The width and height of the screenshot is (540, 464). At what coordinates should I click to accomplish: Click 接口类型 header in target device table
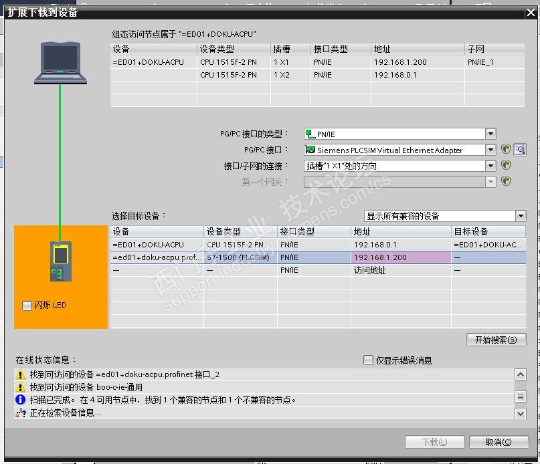click(x=314, y=231)
